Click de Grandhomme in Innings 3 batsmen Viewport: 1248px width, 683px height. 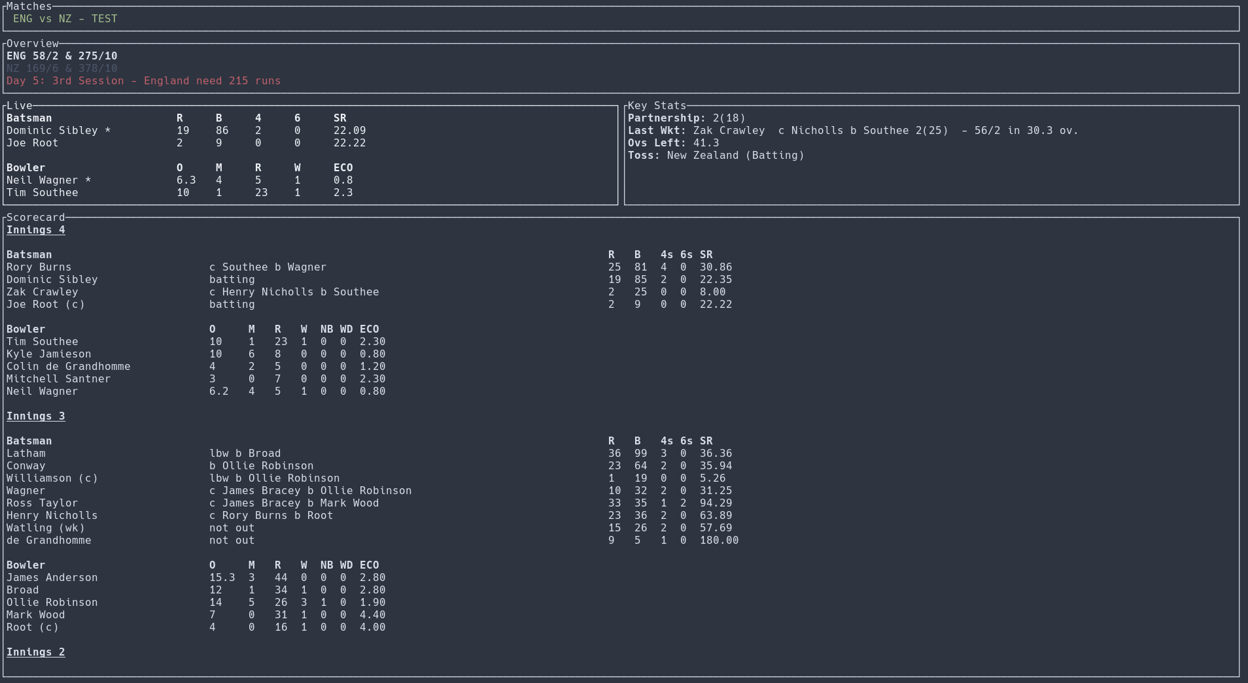click(x=49, y=541)
